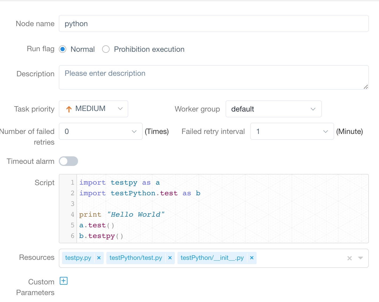The height and width of the screenshot is (302, 379).
Task: Add a custom parameter with plus icon
Action: coord(64,281)
